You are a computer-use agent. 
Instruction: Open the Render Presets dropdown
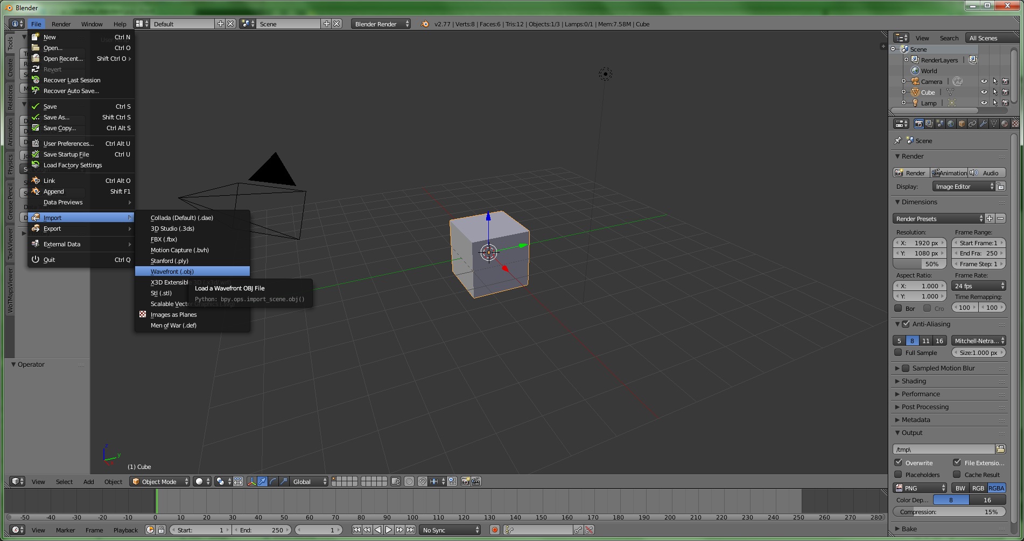tap(938, 219)
